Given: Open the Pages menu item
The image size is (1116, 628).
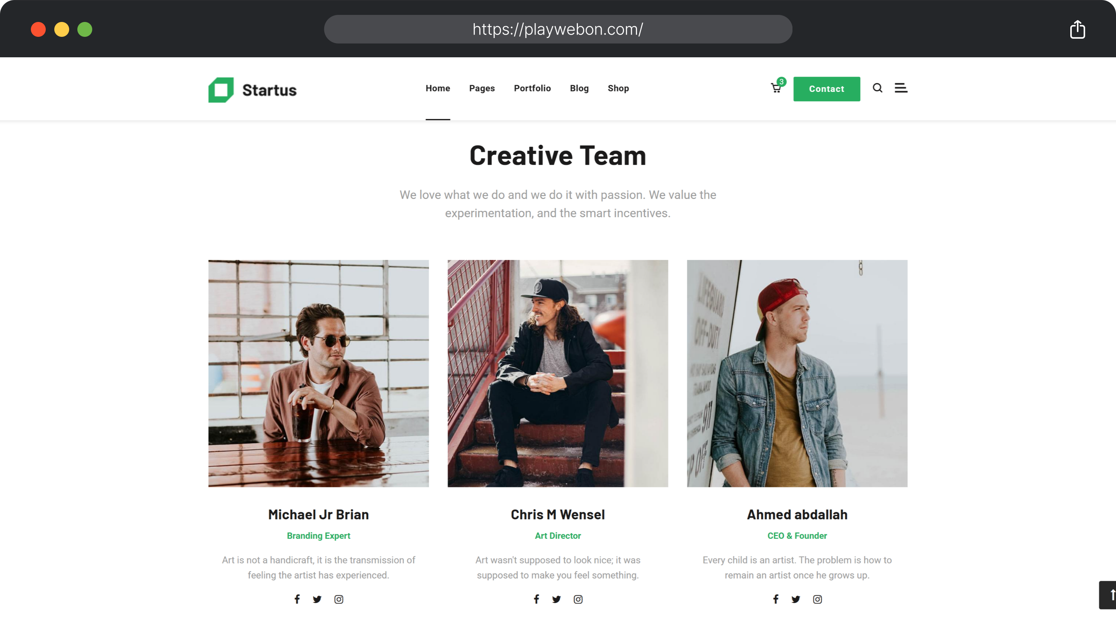Looking at the screenshot, I should [x=482, y=89].
